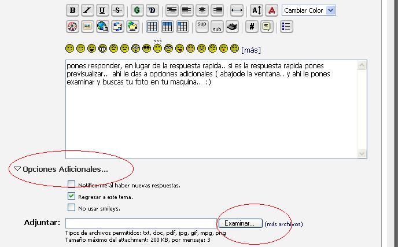This screenshot has width=398, height=247.
Task: Align text to the left
Action: (x=186, y=10)
